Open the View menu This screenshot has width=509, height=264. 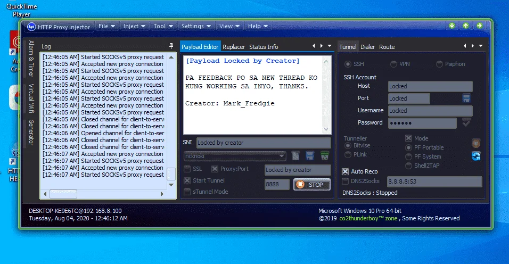point(229,26)
